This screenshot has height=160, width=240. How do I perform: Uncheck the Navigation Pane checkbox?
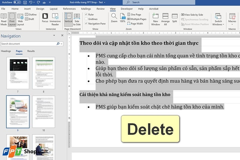pos(86,24)
